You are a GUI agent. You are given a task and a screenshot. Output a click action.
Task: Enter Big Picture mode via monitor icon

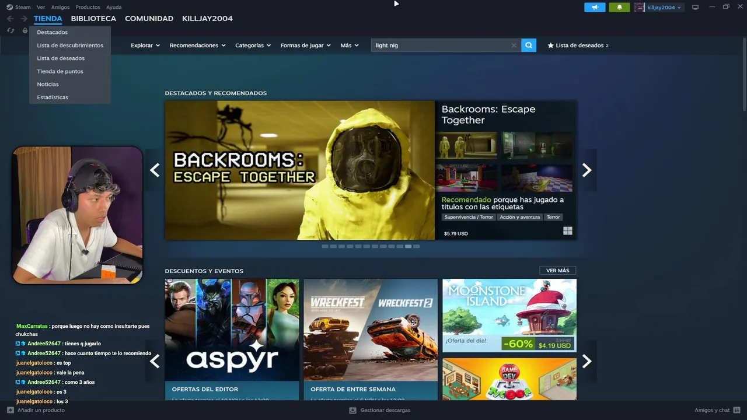(x=695, y=7)
